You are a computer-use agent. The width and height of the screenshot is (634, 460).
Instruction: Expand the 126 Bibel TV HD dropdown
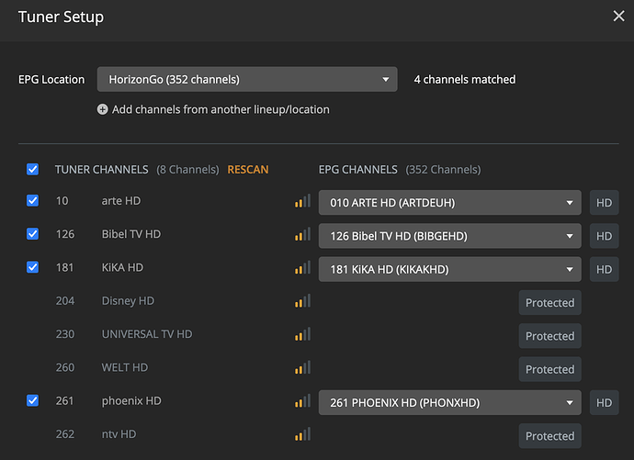coord(449,236)
